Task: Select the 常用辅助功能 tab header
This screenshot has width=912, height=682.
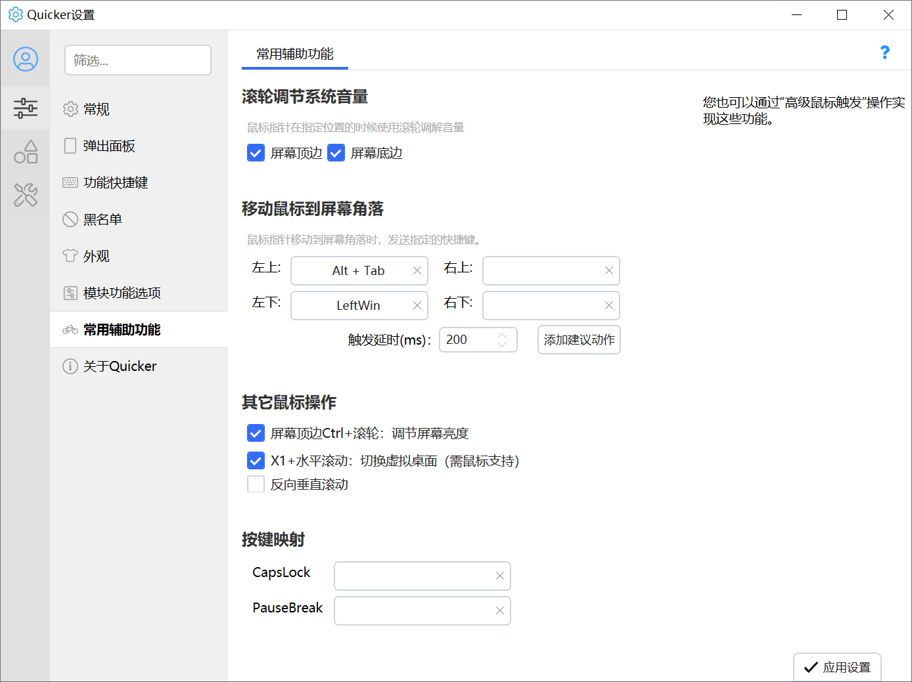Action: [x=295, y=54]
